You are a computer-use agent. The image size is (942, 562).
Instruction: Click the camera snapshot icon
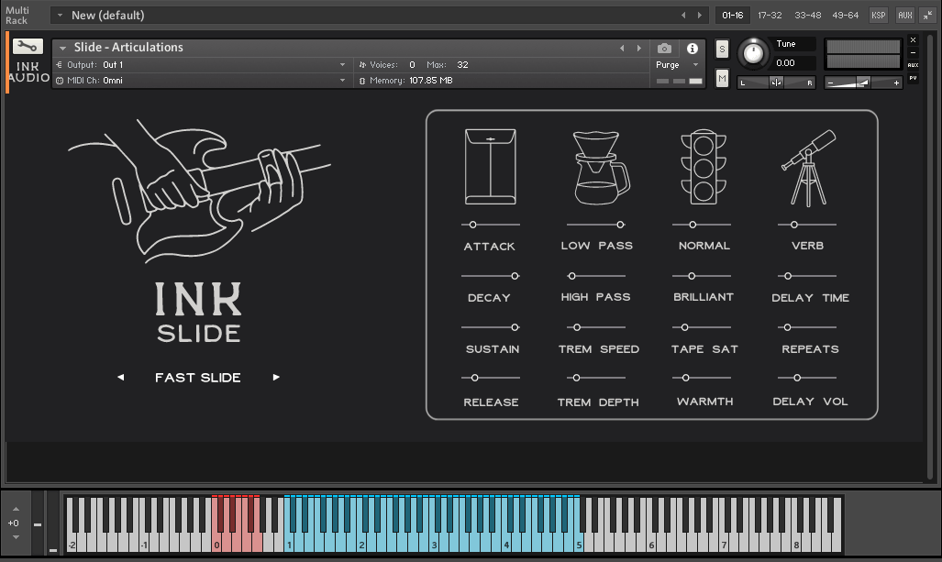coord(665,49)
